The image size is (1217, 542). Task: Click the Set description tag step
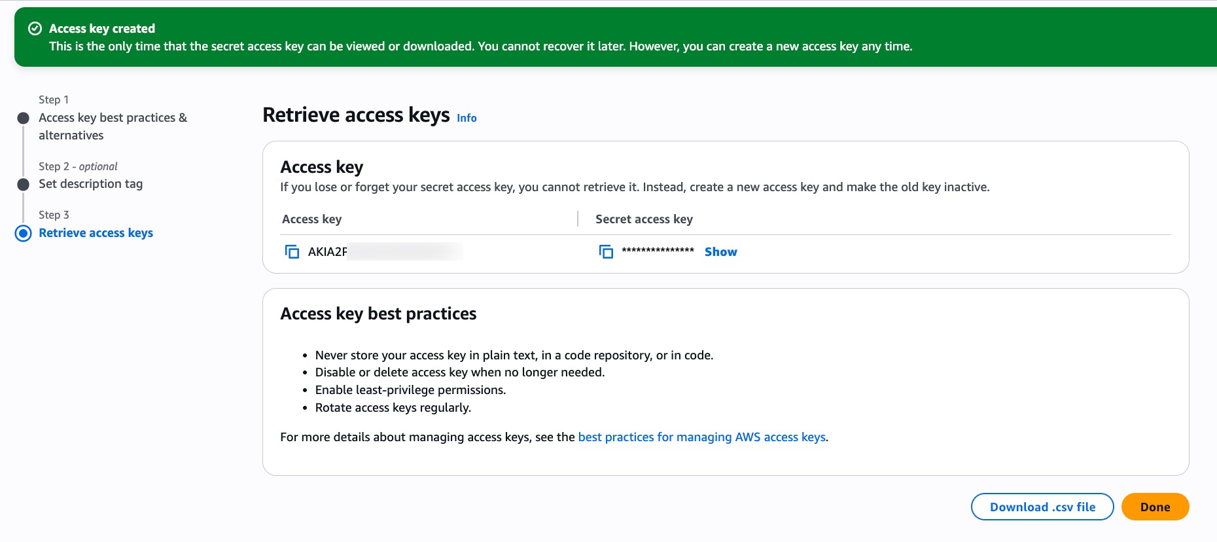point(90,184)
